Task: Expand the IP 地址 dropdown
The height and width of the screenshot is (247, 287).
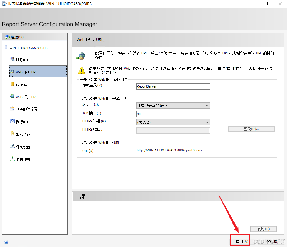Action: point(173,106)
